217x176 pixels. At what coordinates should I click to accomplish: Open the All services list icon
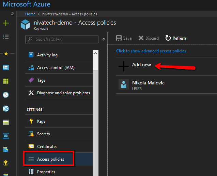[x=6, y=37]
